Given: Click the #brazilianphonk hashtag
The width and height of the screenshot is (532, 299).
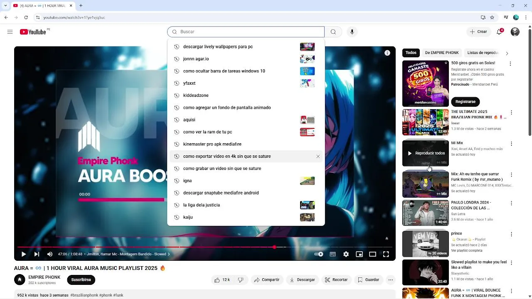Looking at the screenshot, I should click(84, 295).
